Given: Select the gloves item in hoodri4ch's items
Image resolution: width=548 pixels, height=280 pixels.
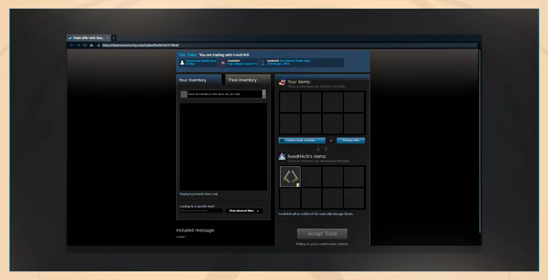Looking at the screenshot, I should [290, 177].
